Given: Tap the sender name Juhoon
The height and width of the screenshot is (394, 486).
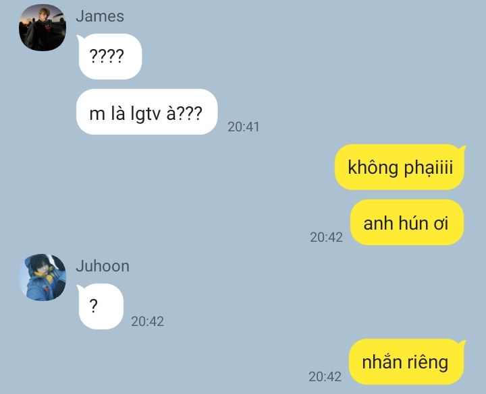Looking at the screenshot, I should [103, 266].
